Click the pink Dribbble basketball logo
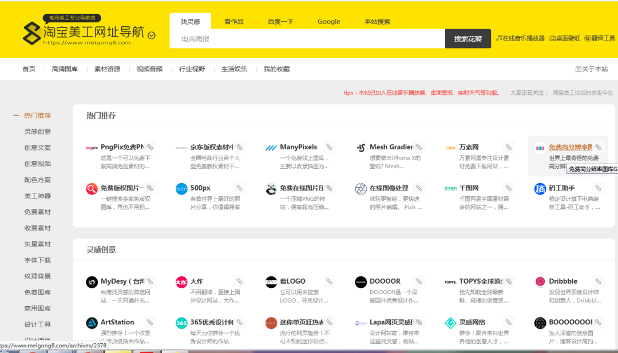This screenshot has height=353, width=618. pyautogui.click(x=540, y=281)
